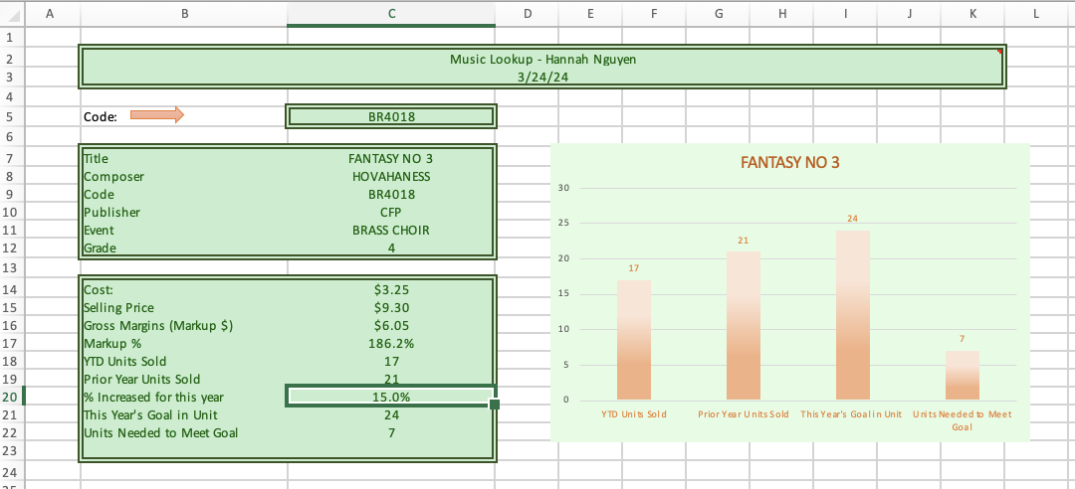Select the code input cell showing BR4018
1075x489 pixels.
click(391, 116)
